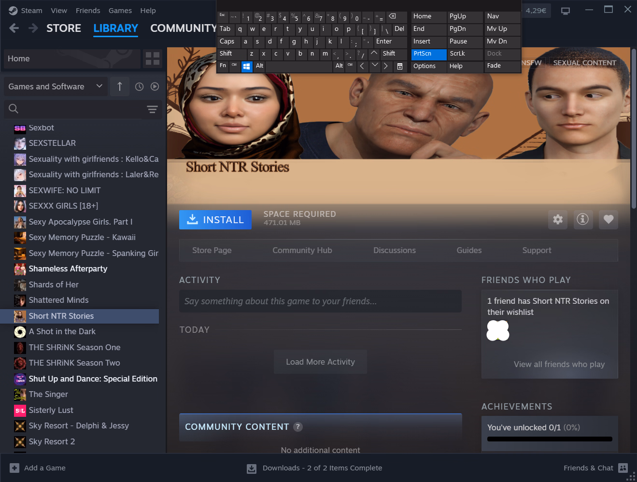This screenshot has width=637, height=482.
Task: Toggle Caps key on on-screen keyboard
Action: [228, 42]
